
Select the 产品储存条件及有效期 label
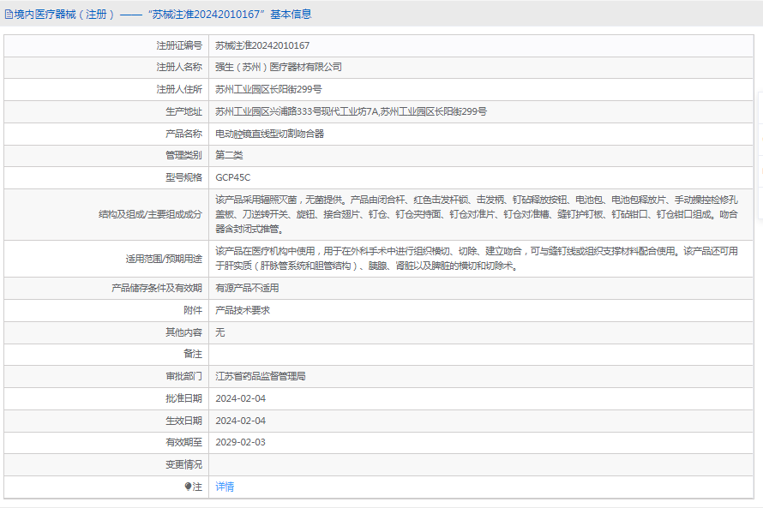coord(157,289)
